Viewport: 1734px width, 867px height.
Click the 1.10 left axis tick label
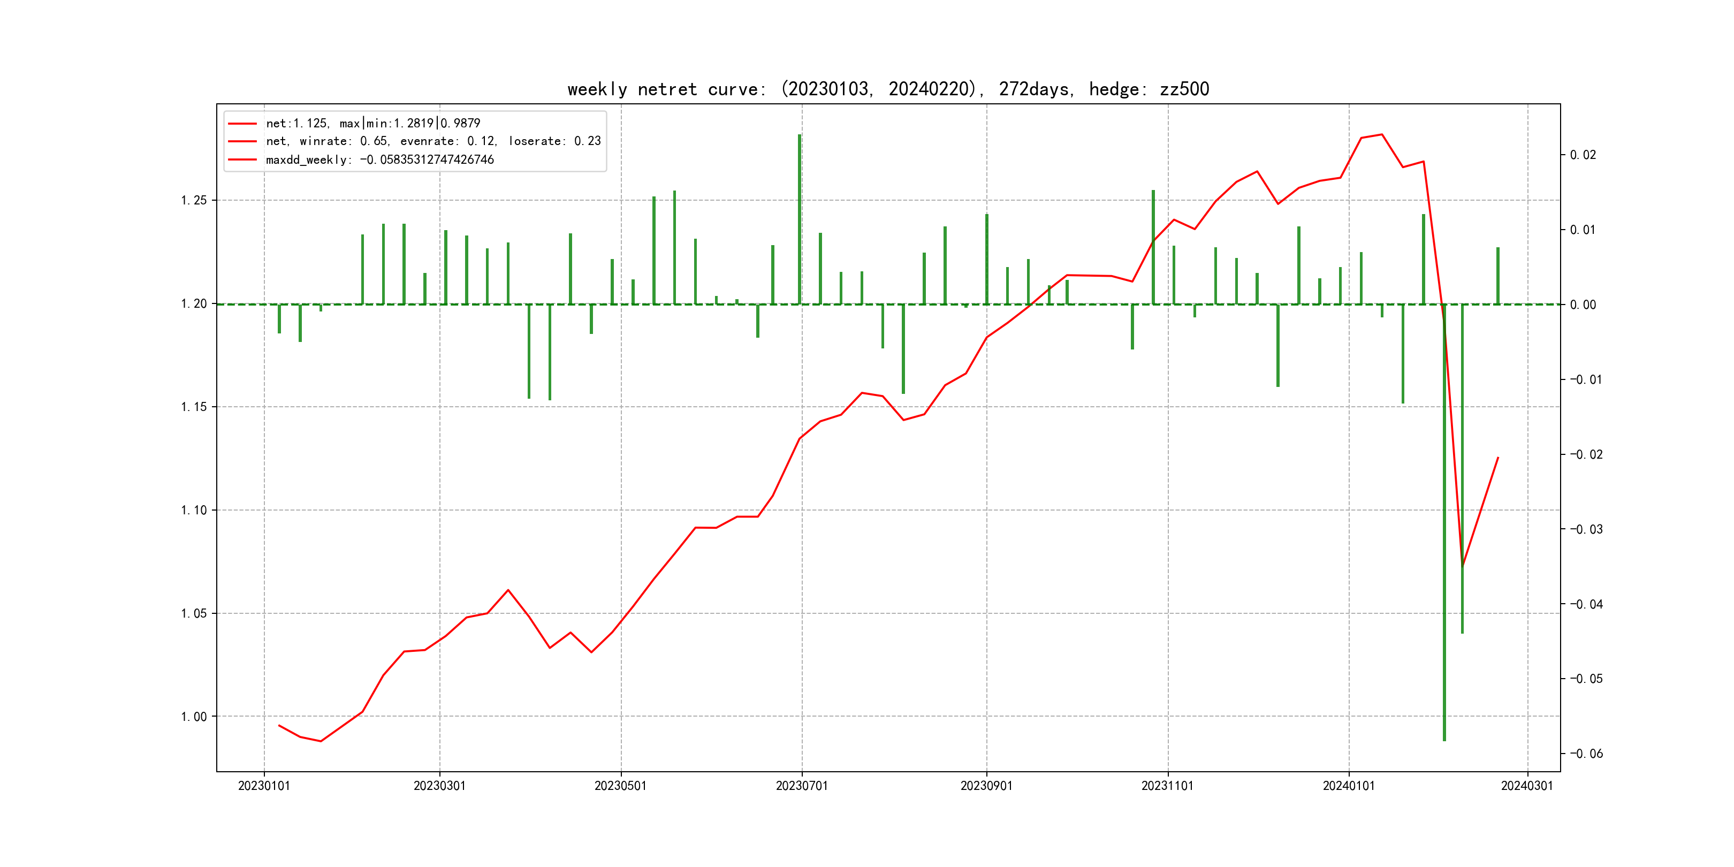(194, 510)
